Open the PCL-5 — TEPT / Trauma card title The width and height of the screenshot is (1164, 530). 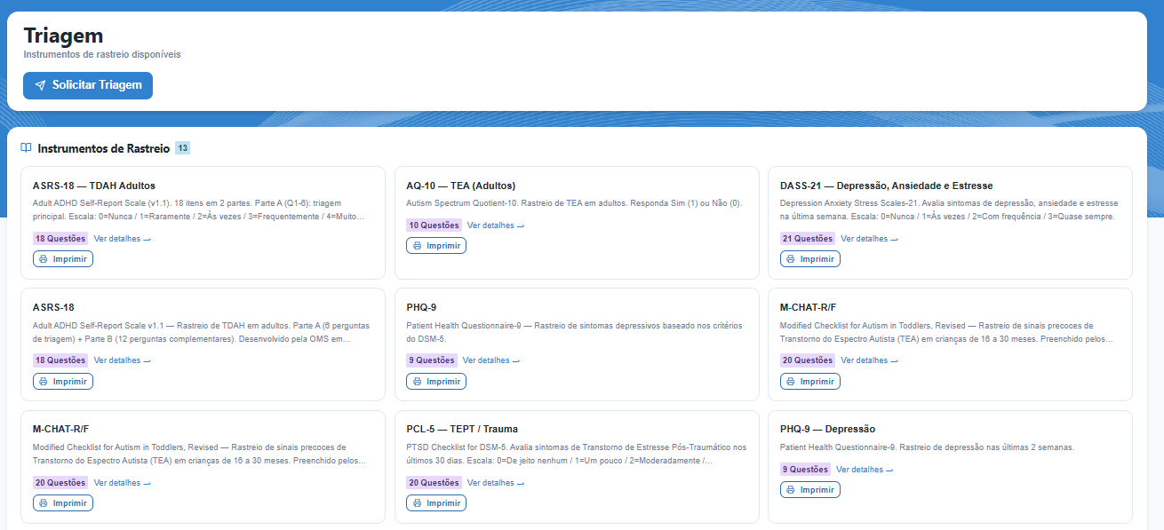(x=462, y=429)
